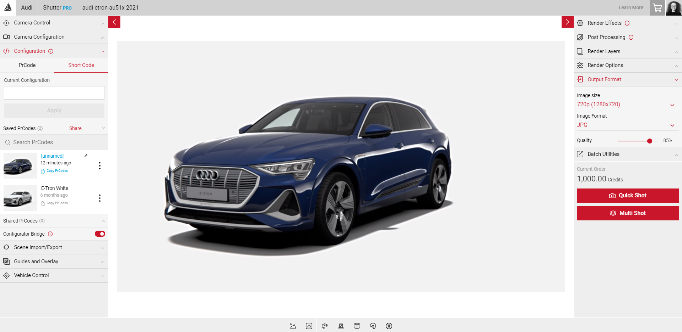Show info for Configuration section
The width and height of the screenshot is (682, 332).
[x=51, y=51]
